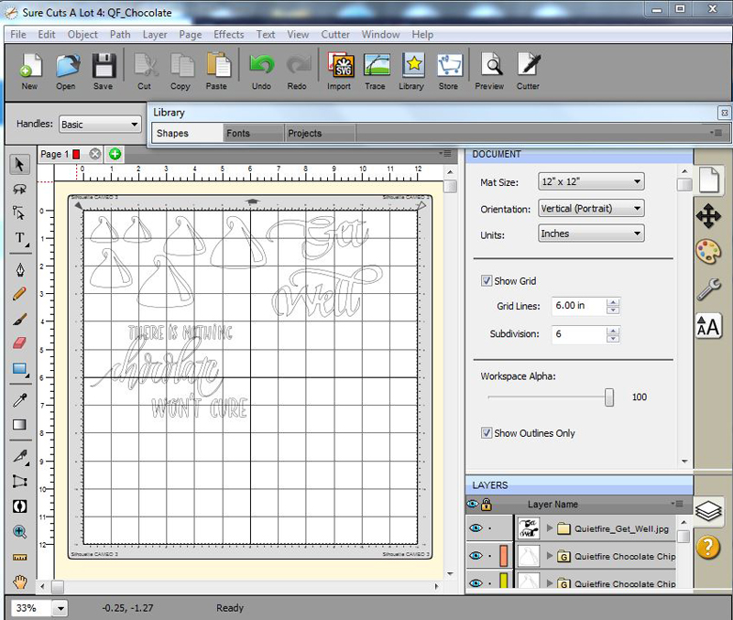Hide the Quietfire_Get_Well.jpg layer
Image resolution: width=733 pixels, height=620 pixels.
[x=474, y=528]
